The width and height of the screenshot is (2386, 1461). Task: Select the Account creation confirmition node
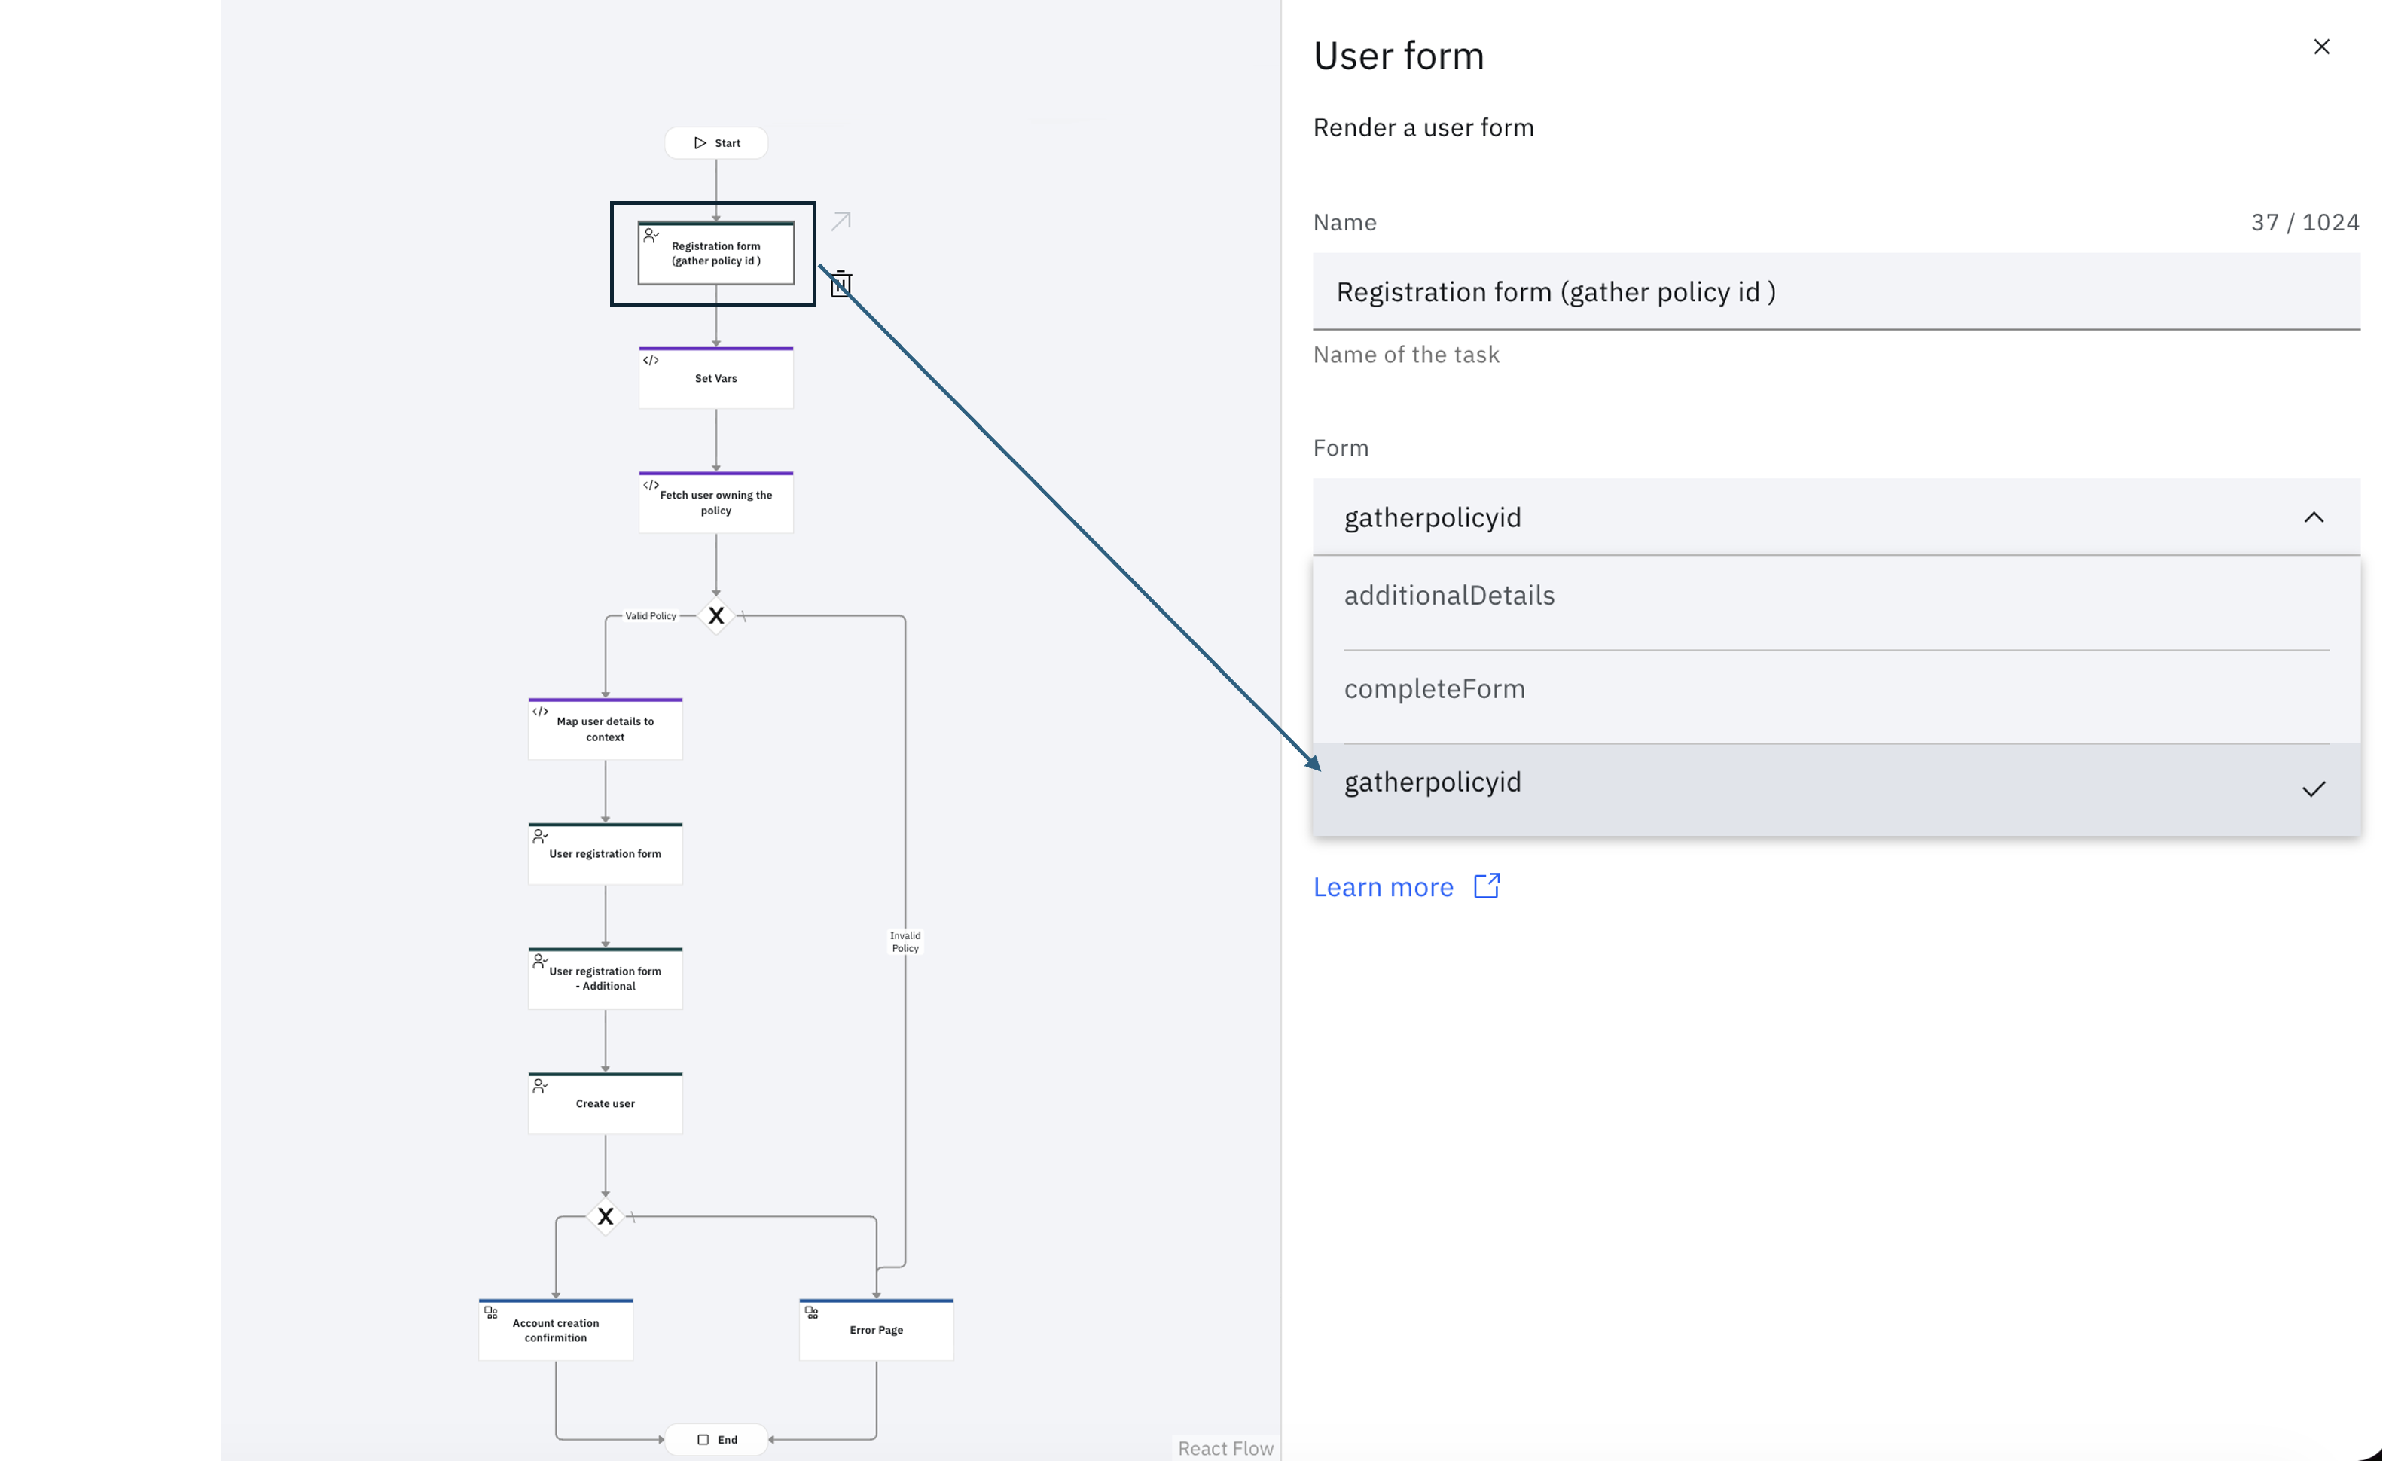(556, 1330)
